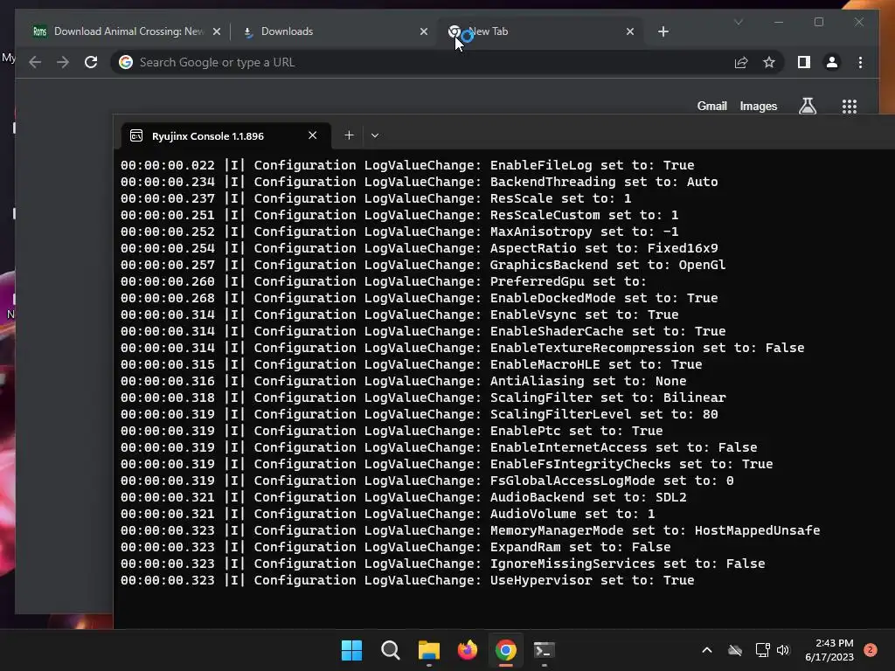Screen dimensions: 895x671
Task: Open a new Chrome tab
Action: (663, 31)
